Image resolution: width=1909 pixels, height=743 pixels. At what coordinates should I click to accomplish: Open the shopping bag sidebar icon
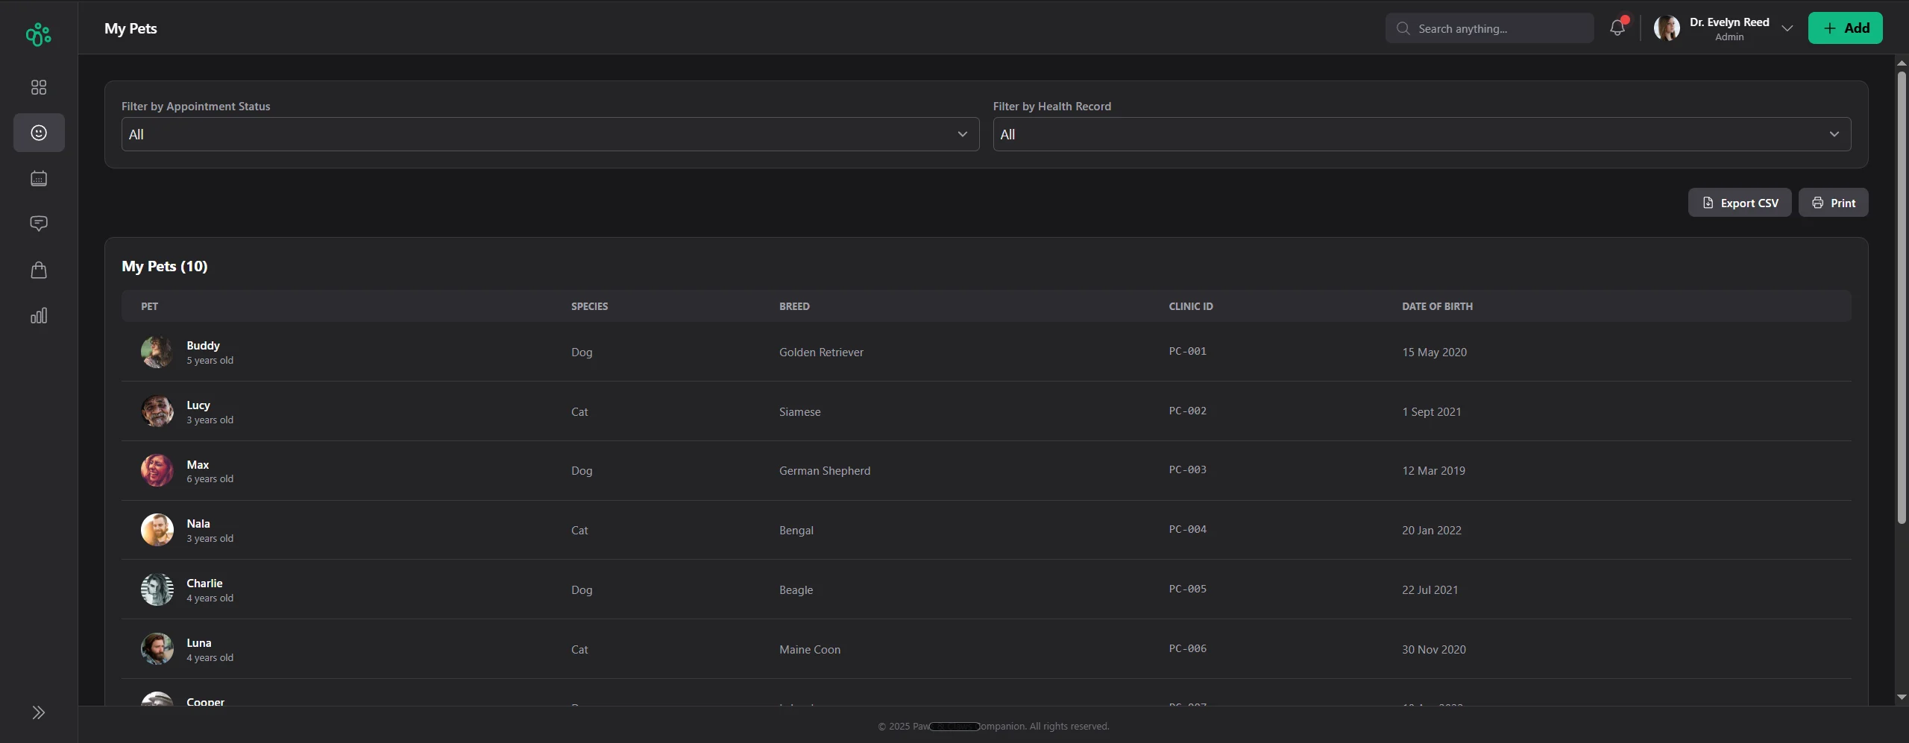tap(39, 270)
